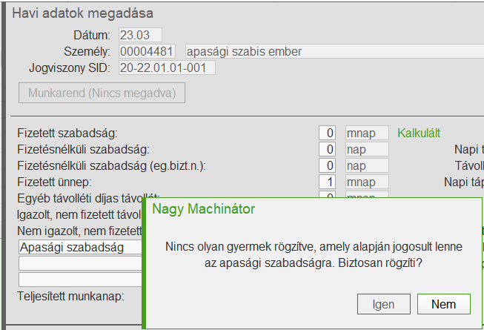Click the Dátum label
Screen dimensions: 484x330
pos(92,35)
